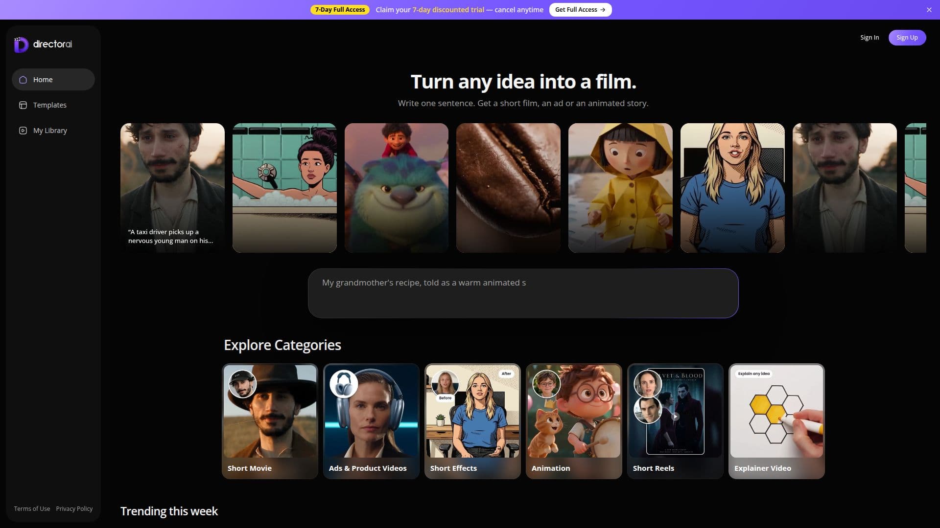Open My Library in the sidebar
940x528 pixels.
tap(53, 131)
